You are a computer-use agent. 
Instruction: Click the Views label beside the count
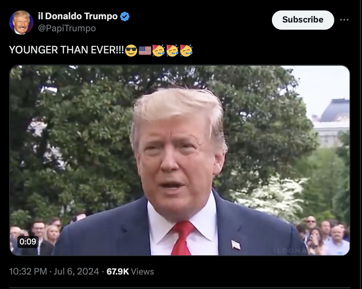142,272
